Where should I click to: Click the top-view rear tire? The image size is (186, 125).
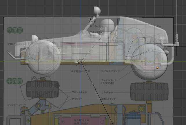[x=149, y=91]
